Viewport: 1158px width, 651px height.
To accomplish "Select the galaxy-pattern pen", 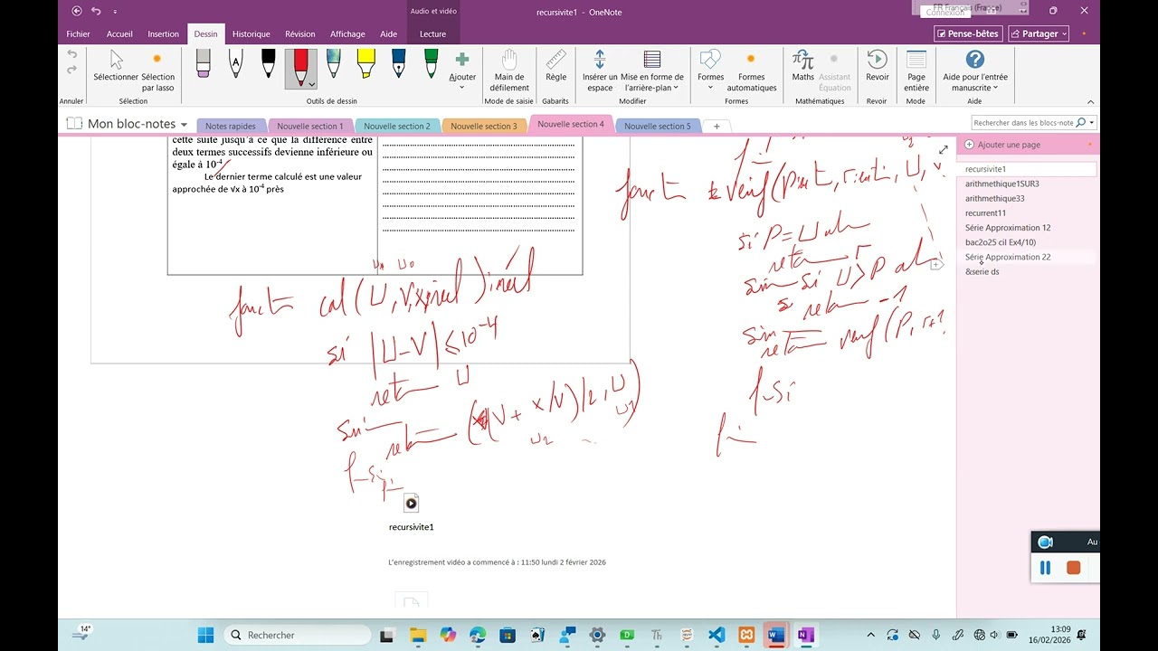I will (x=334, y=62).
